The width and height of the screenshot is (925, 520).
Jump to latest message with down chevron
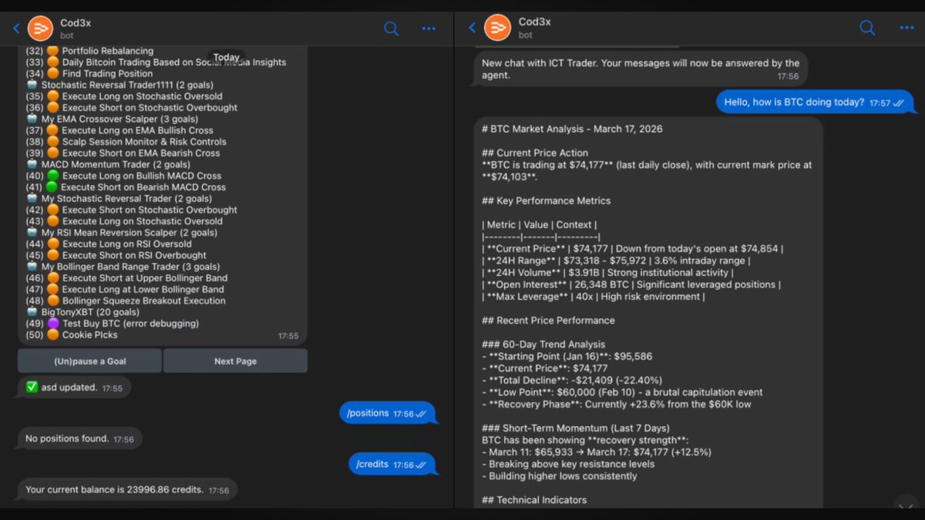(x=905, y=505)
